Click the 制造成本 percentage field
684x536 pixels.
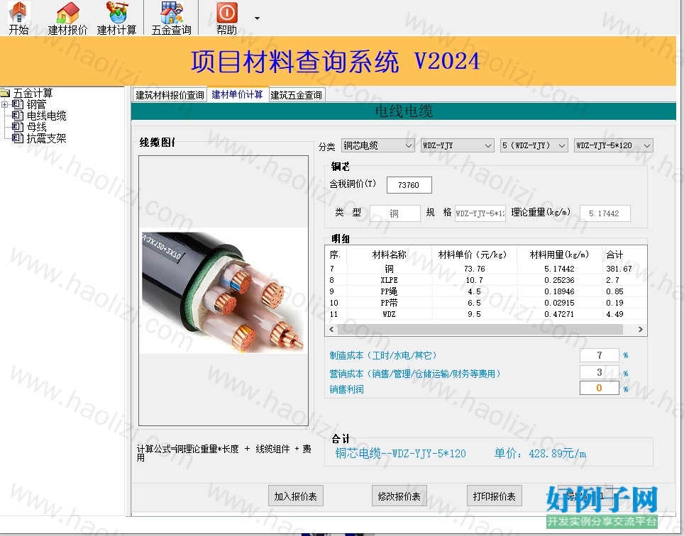600,355
